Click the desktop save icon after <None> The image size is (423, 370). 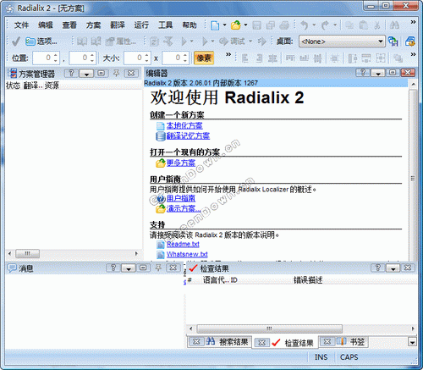393,41
